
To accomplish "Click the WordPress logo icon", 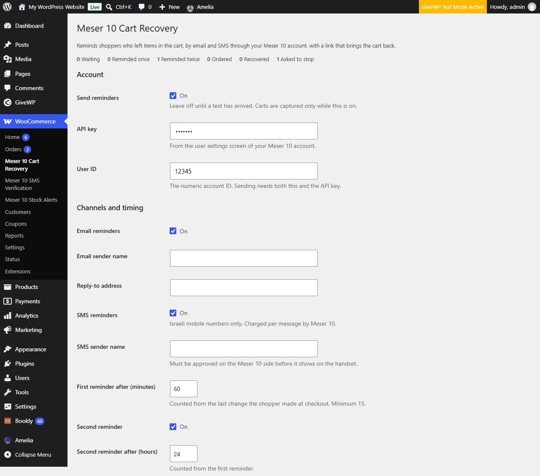I will [7, 7].
